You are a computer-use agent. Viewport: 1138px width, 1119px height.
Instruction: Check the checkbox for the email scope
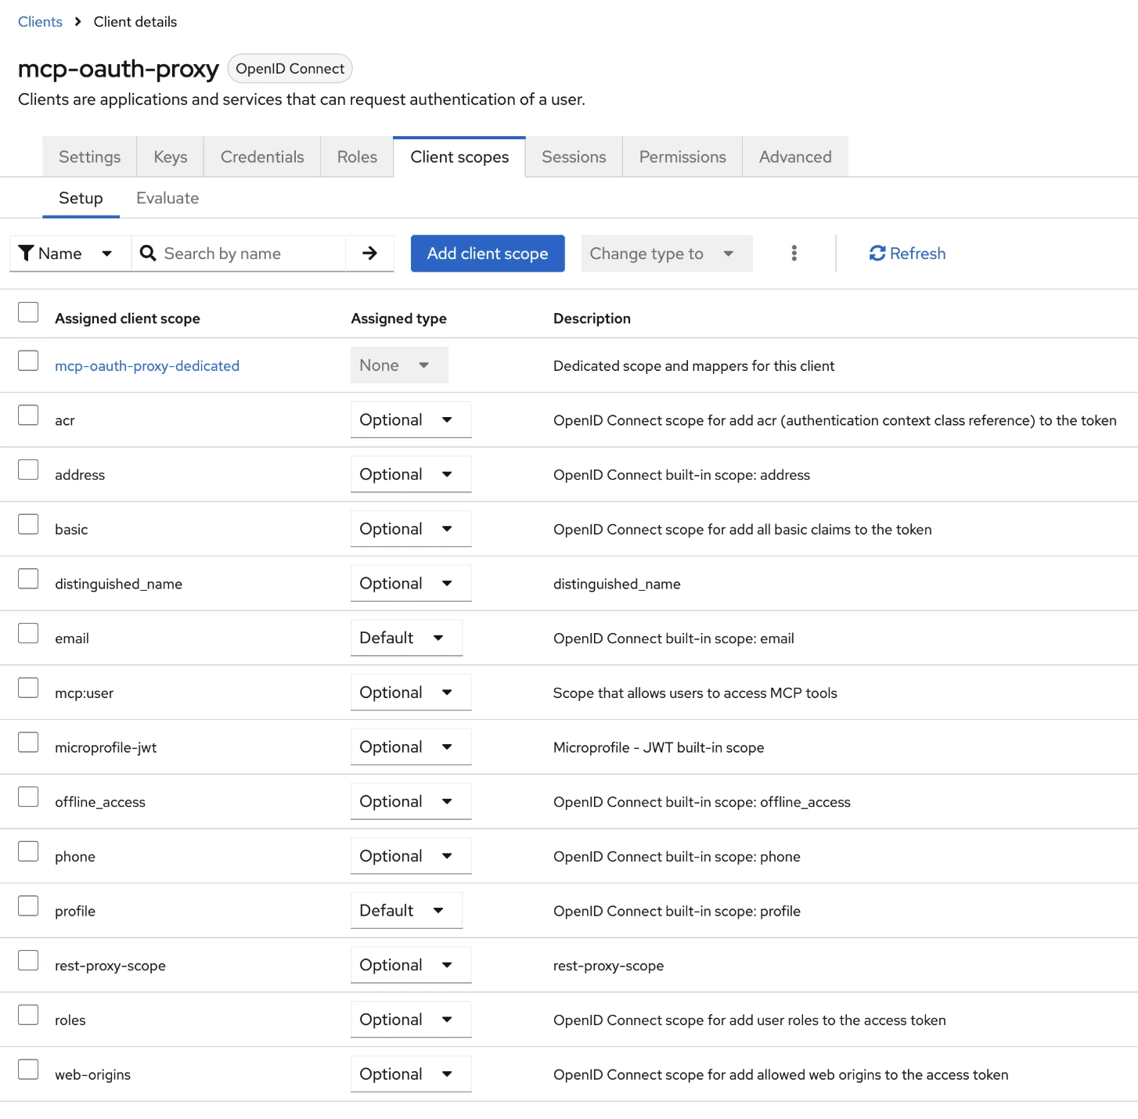pyautogui.click(x=28, y=632)
